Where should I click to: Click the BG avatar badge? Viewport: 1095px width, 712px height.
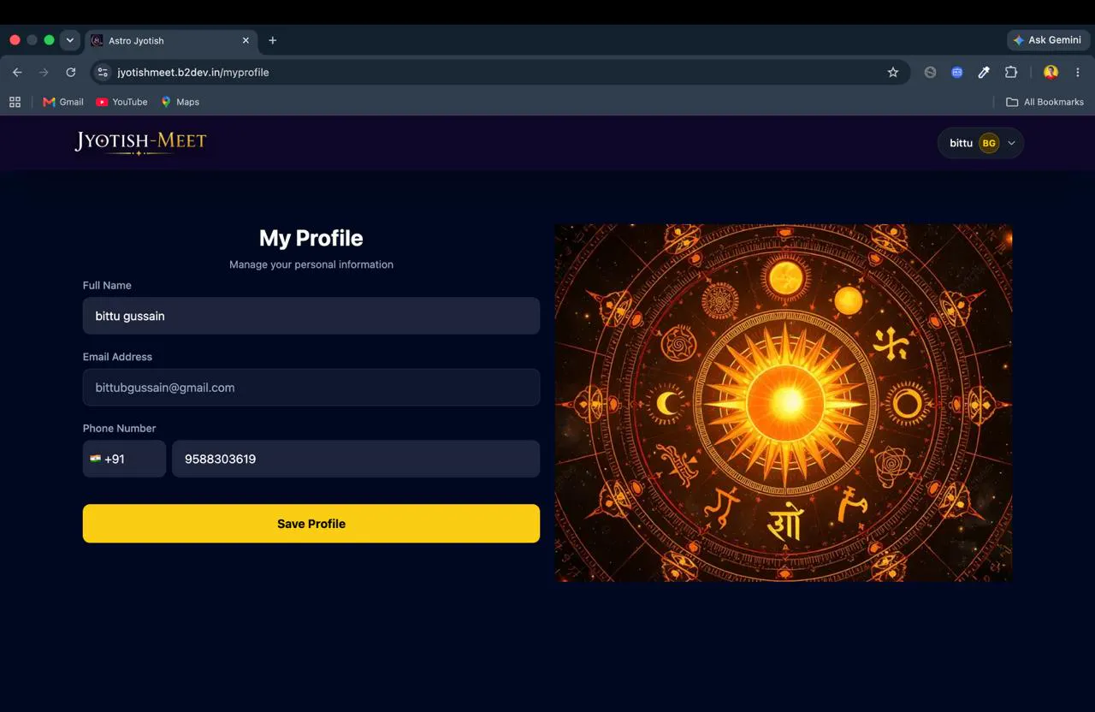[989, 143]
